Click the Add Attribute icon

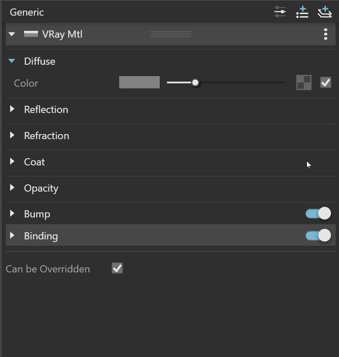click(302, 12)
